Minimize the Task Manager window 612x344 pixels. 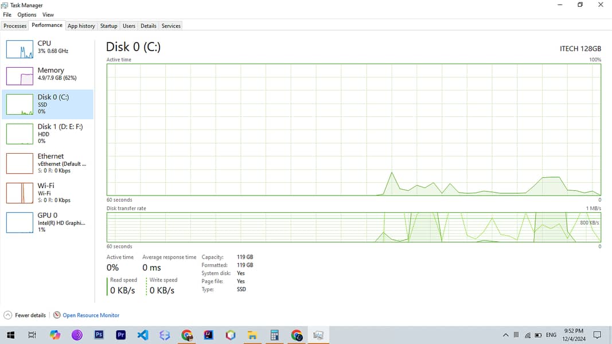point(560,5)
